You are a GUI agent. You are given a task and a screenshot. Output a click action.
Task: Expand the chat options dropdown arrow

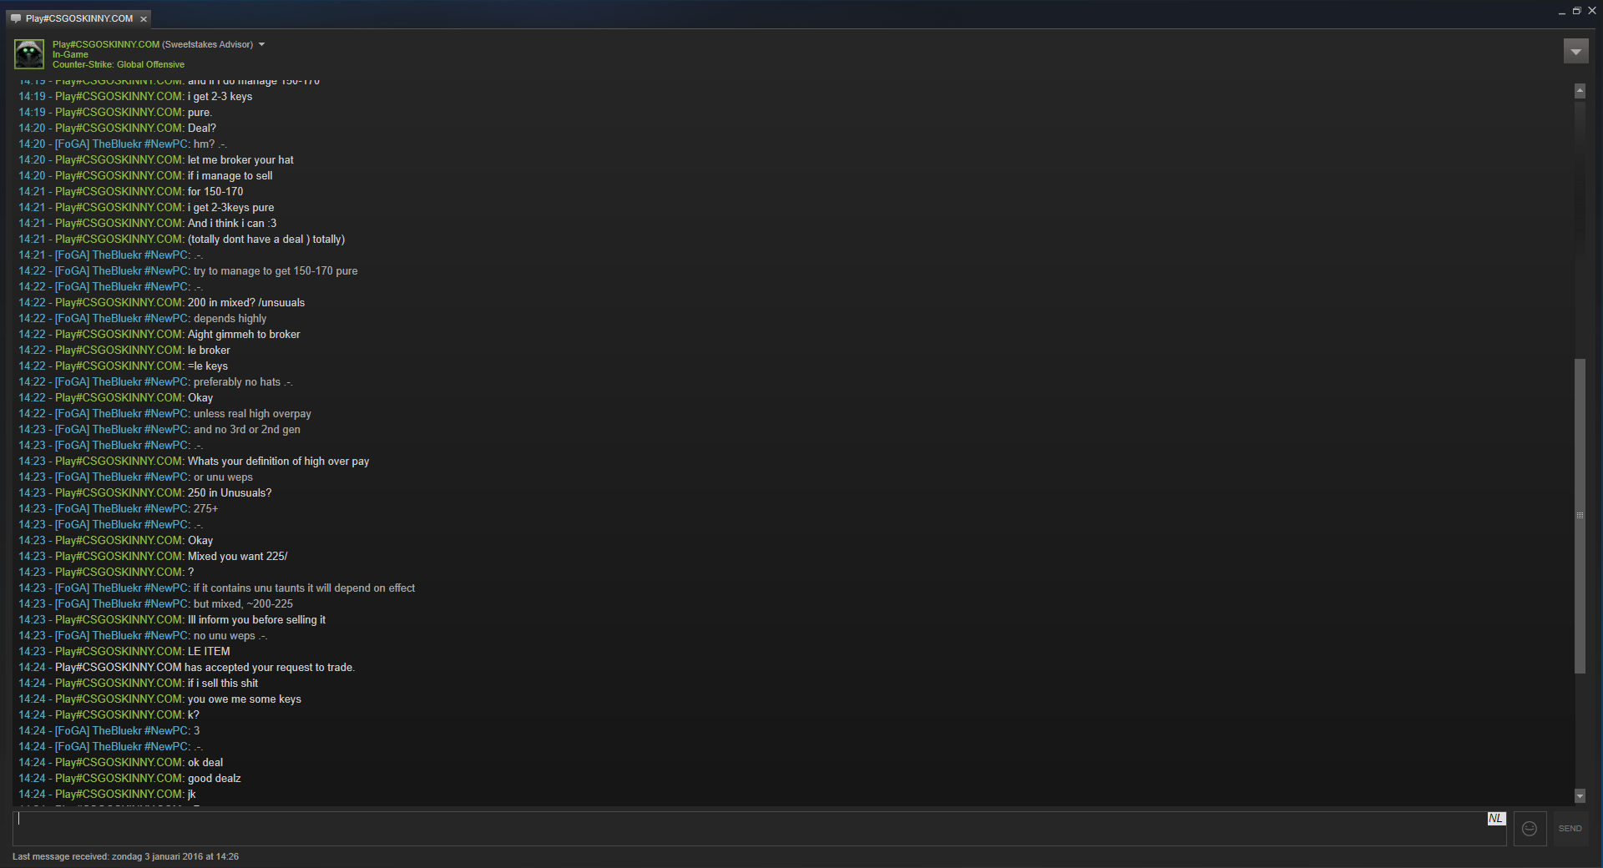1575,52
